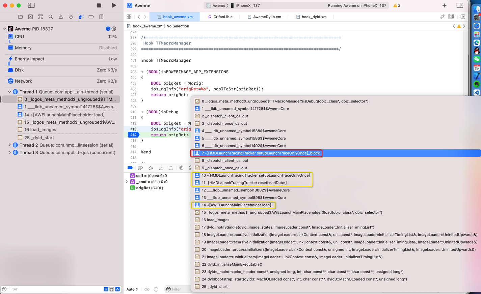Select the CPU gauge row
The image size is (481, 294).
click(x=62, y=37)
